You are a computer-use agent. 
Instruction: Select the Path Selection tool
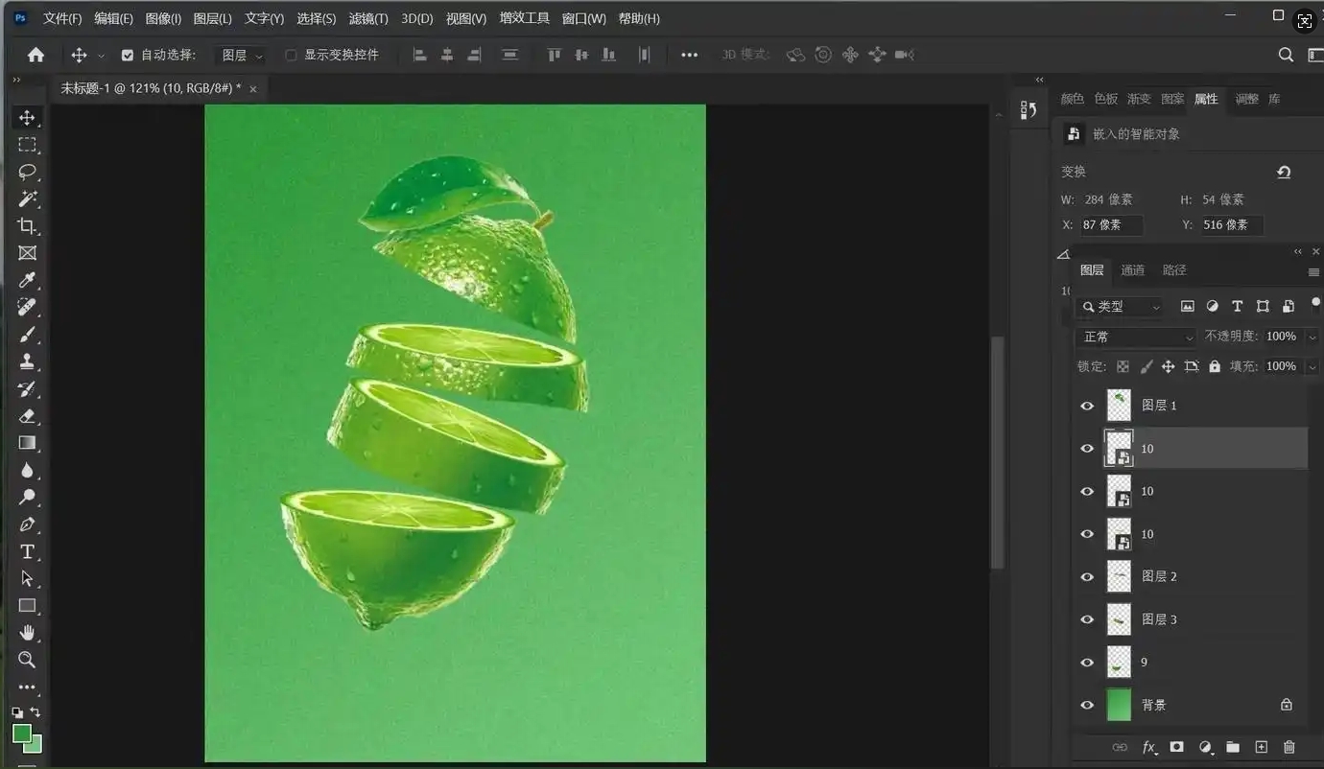[27, 578]
